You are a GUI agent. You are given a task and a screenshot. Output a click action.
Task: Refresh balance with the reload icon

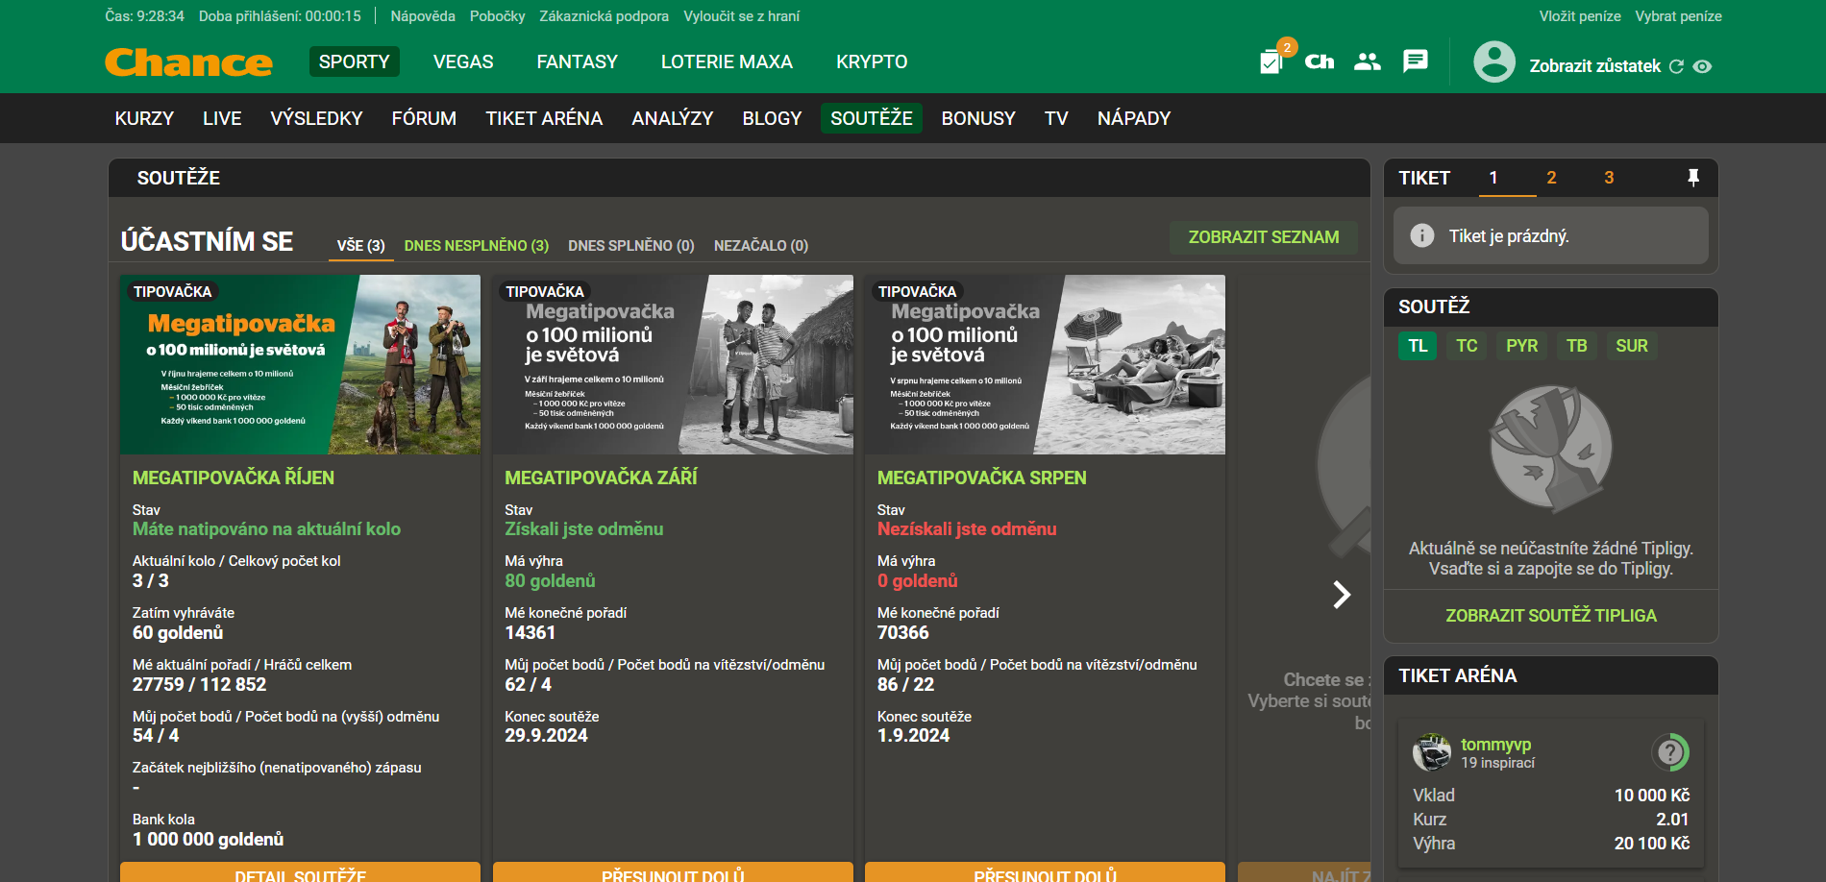[1676, 66]
